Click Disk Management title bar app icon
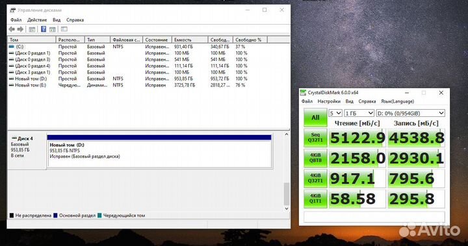This screenshot has width=468, height=246. (x=12, y=10)
